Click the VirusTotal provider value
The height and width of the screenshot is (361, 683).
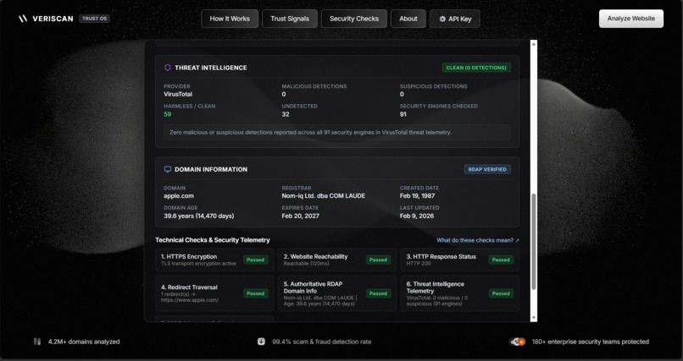coord(178,95)
